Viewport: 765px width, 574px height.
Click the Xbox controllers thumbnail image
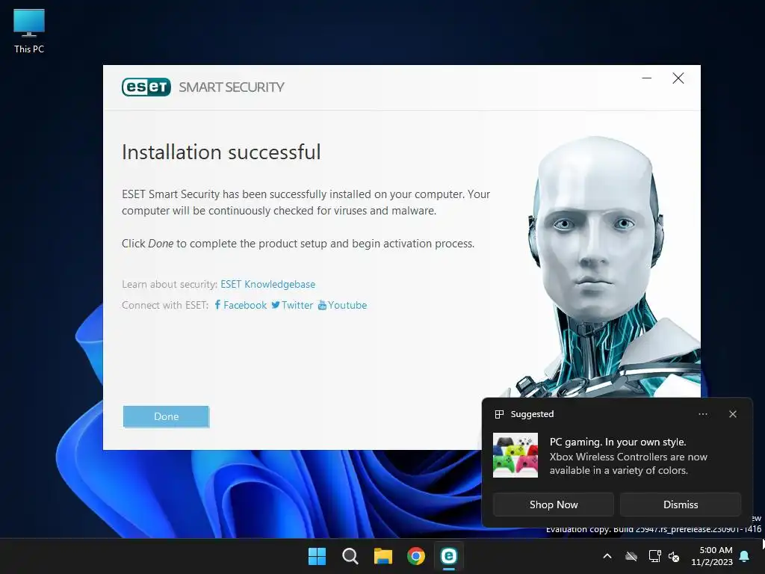(x=515, y=455)
